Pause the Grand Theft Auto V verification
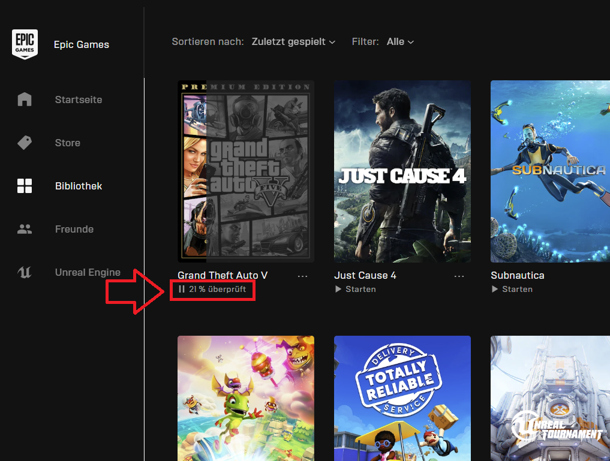 coord(181,289)
